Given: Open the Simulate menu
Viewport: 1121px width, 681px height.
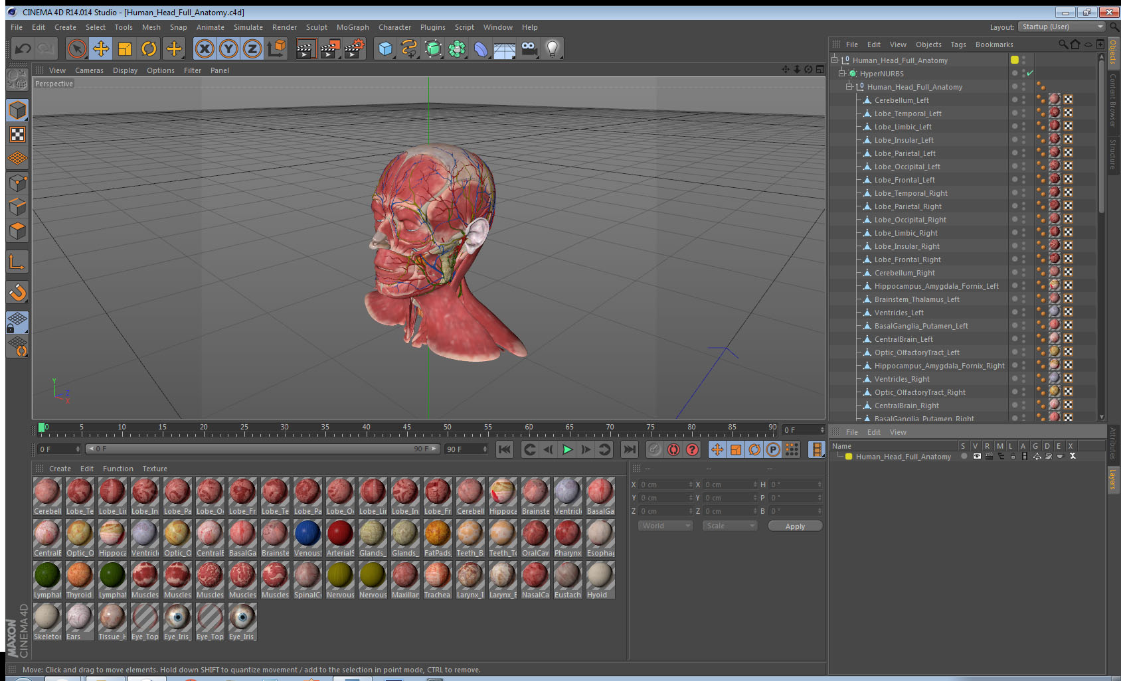Looking at the screenshot, I should (248, 27).
